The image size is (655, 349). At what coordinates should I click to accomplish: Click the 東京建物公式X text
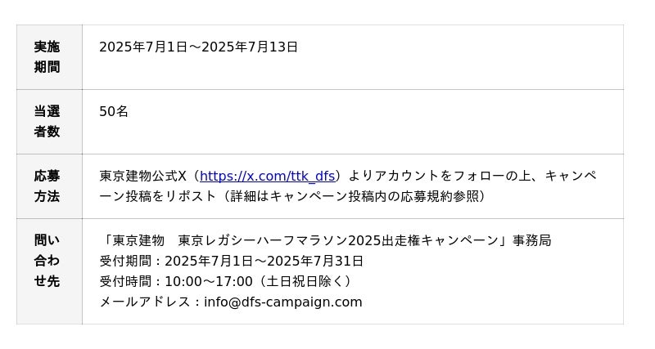coord(143,176)
